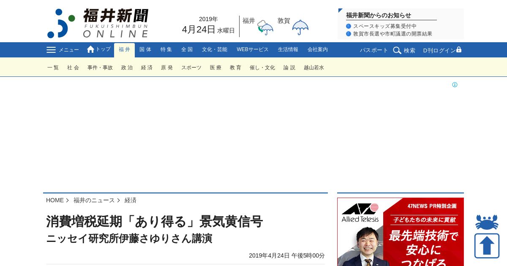
Task: Click the 福井新聞からのお知らせ heading
Action: click(x=379, y=15)
